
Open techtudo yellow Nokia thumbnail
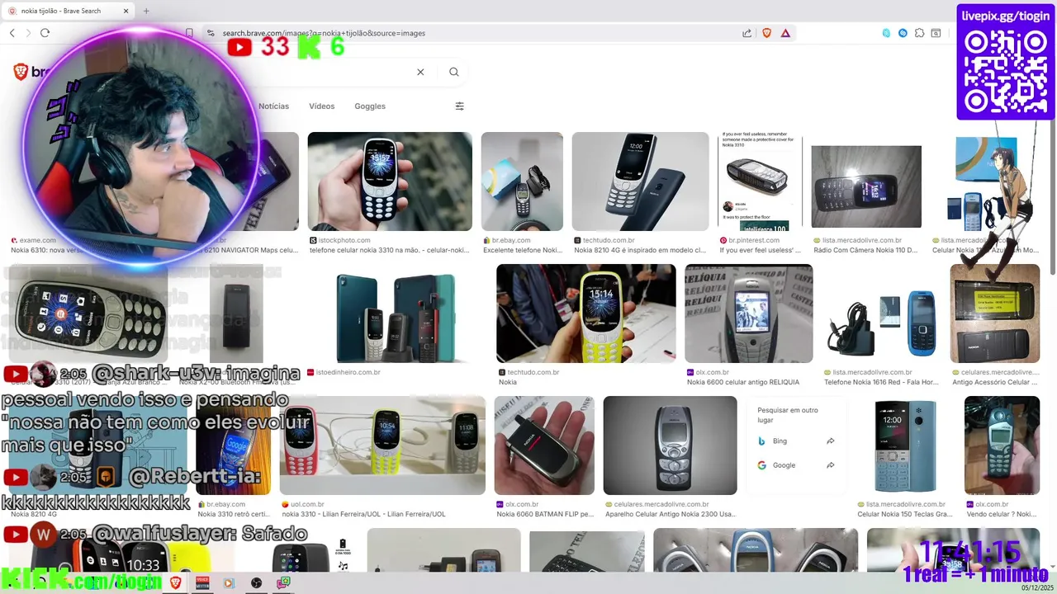(585, 313)
